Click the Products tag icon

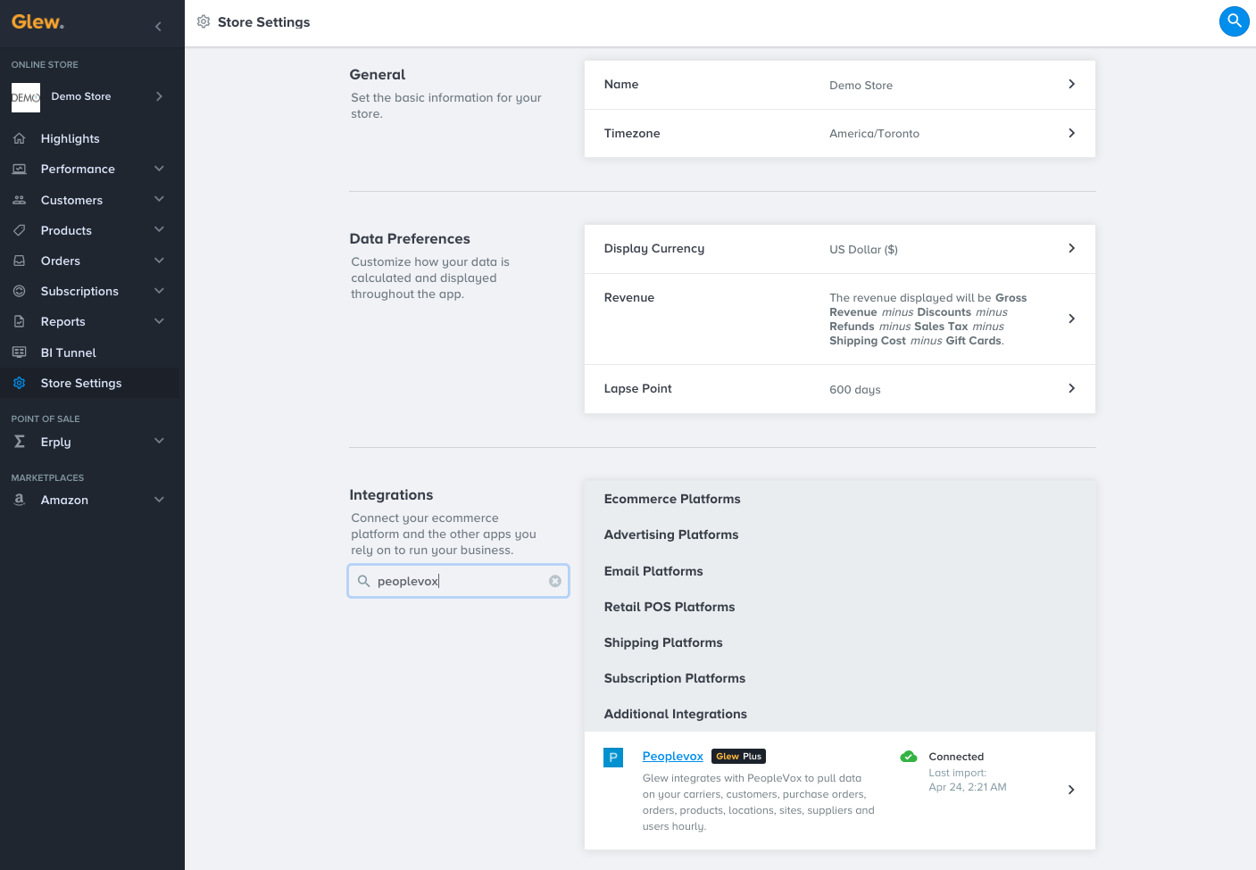click(20, 230)
